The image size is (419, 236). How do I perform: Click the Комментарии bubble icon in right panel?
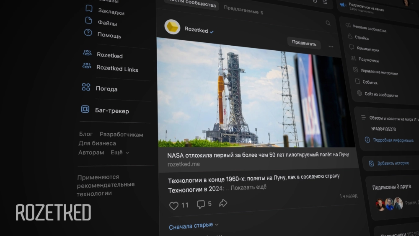coord(352,47)
